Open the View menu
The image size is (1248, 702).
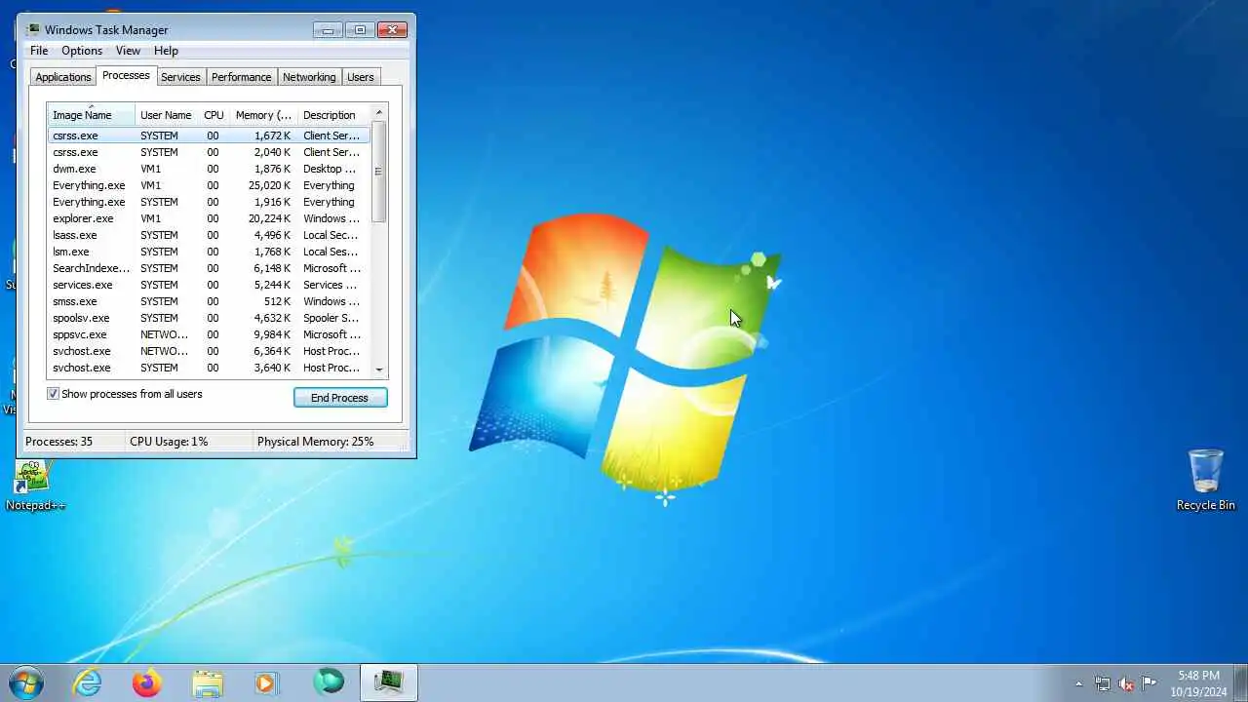tap(128, 51)
